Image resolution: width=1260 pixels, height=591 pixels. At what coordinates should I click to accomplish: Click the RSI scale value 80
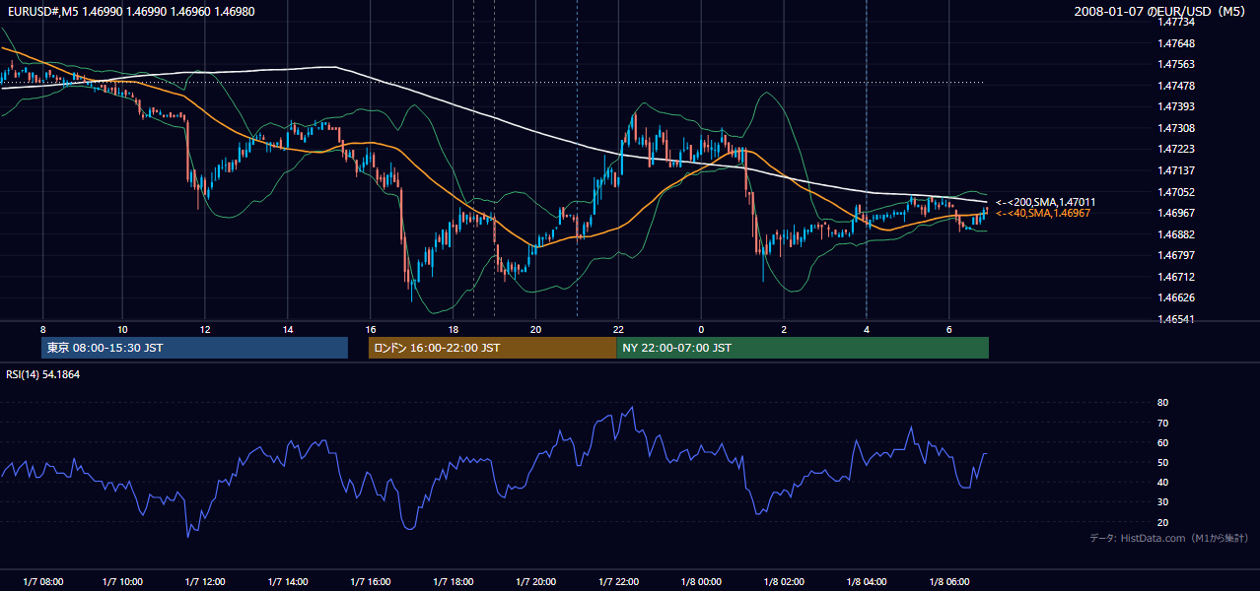1162,403
